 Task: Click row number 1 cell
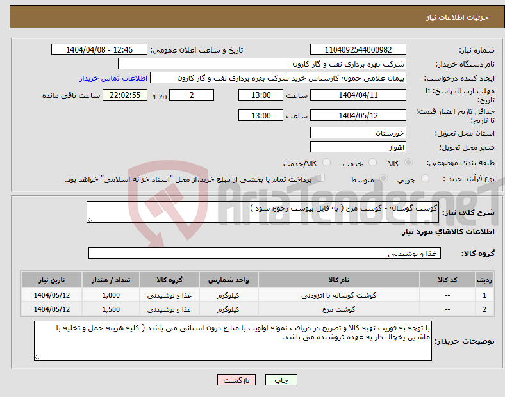tap(484, 295)
